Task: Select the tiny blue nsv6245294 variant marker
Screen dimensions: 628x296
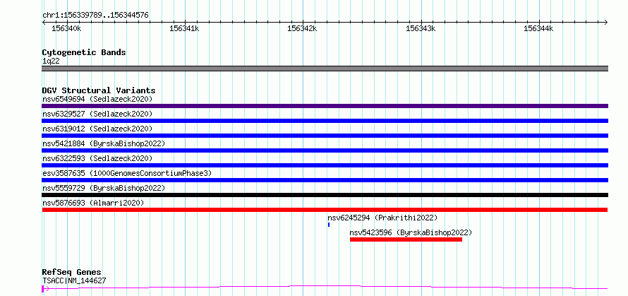Action: [329, 225]
